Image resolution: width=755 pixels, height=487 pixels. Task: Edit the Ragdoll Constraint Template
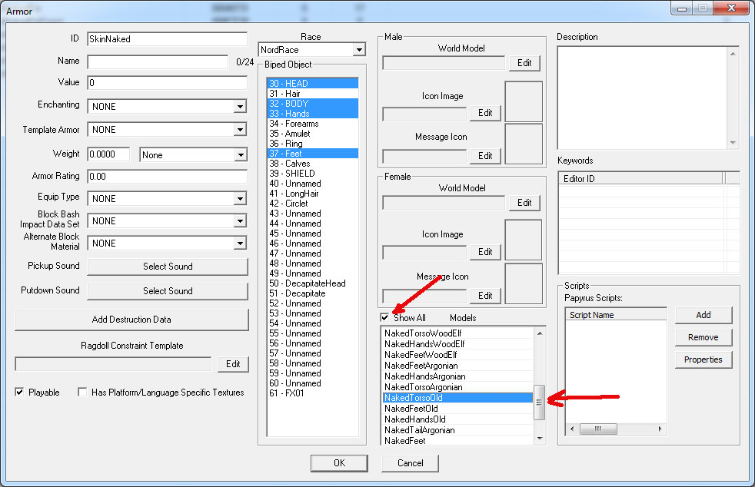[x=233, y=364]
